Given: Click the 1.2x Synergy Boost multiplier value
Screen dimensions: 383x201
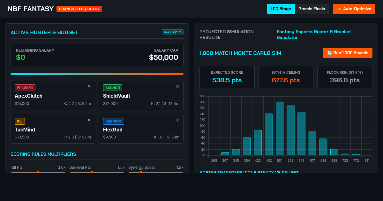Looking at the screenshot, I should click(x=180, y=167).
